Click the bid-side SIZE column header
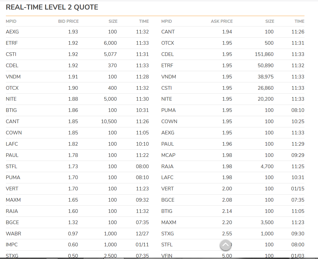Image resolution: width=318 pixels, height=259 pixels. [113, 21]
